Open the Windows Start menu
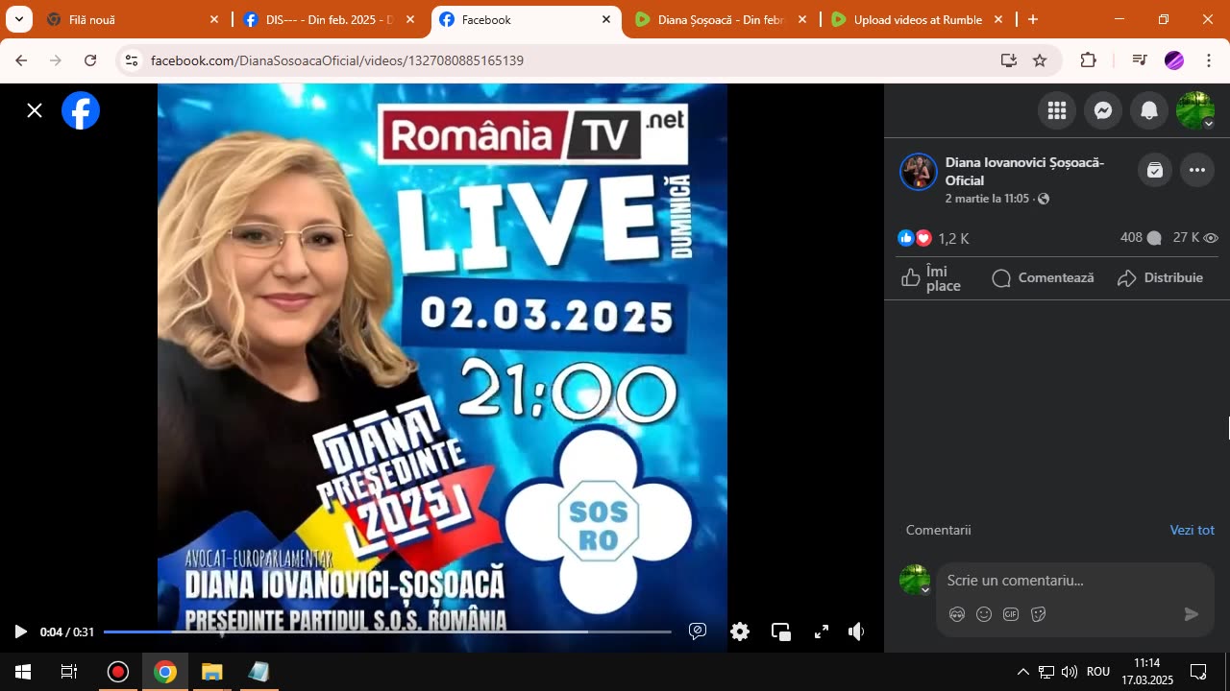This screenshot has height=691, width=1230. tap(23, 672)
